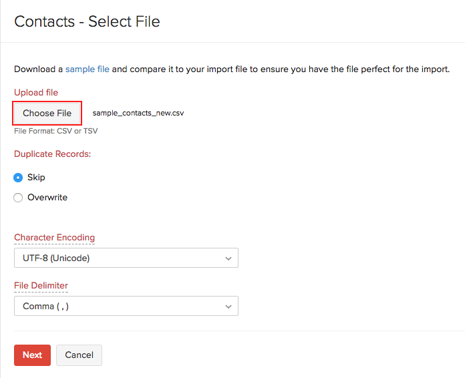Click the "Skip" option label text
The width and height of the screenshot is (465, 378).
[36, 178]
